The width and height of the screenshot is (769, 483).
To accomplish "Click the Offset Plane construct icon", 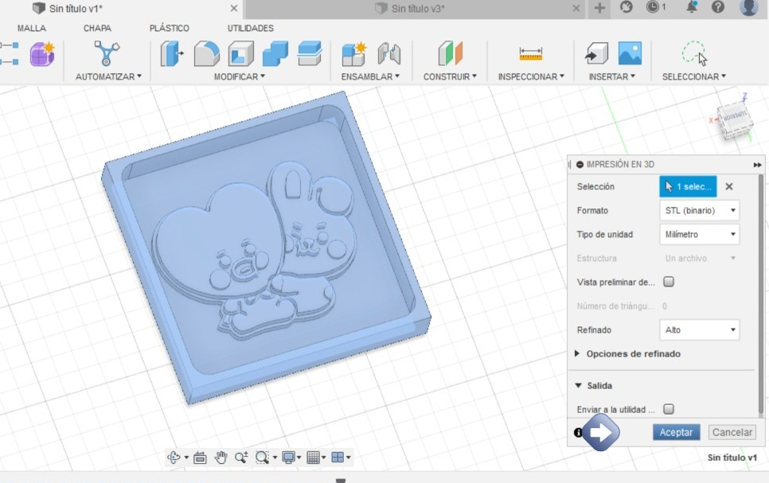I will tap(451, 53).
